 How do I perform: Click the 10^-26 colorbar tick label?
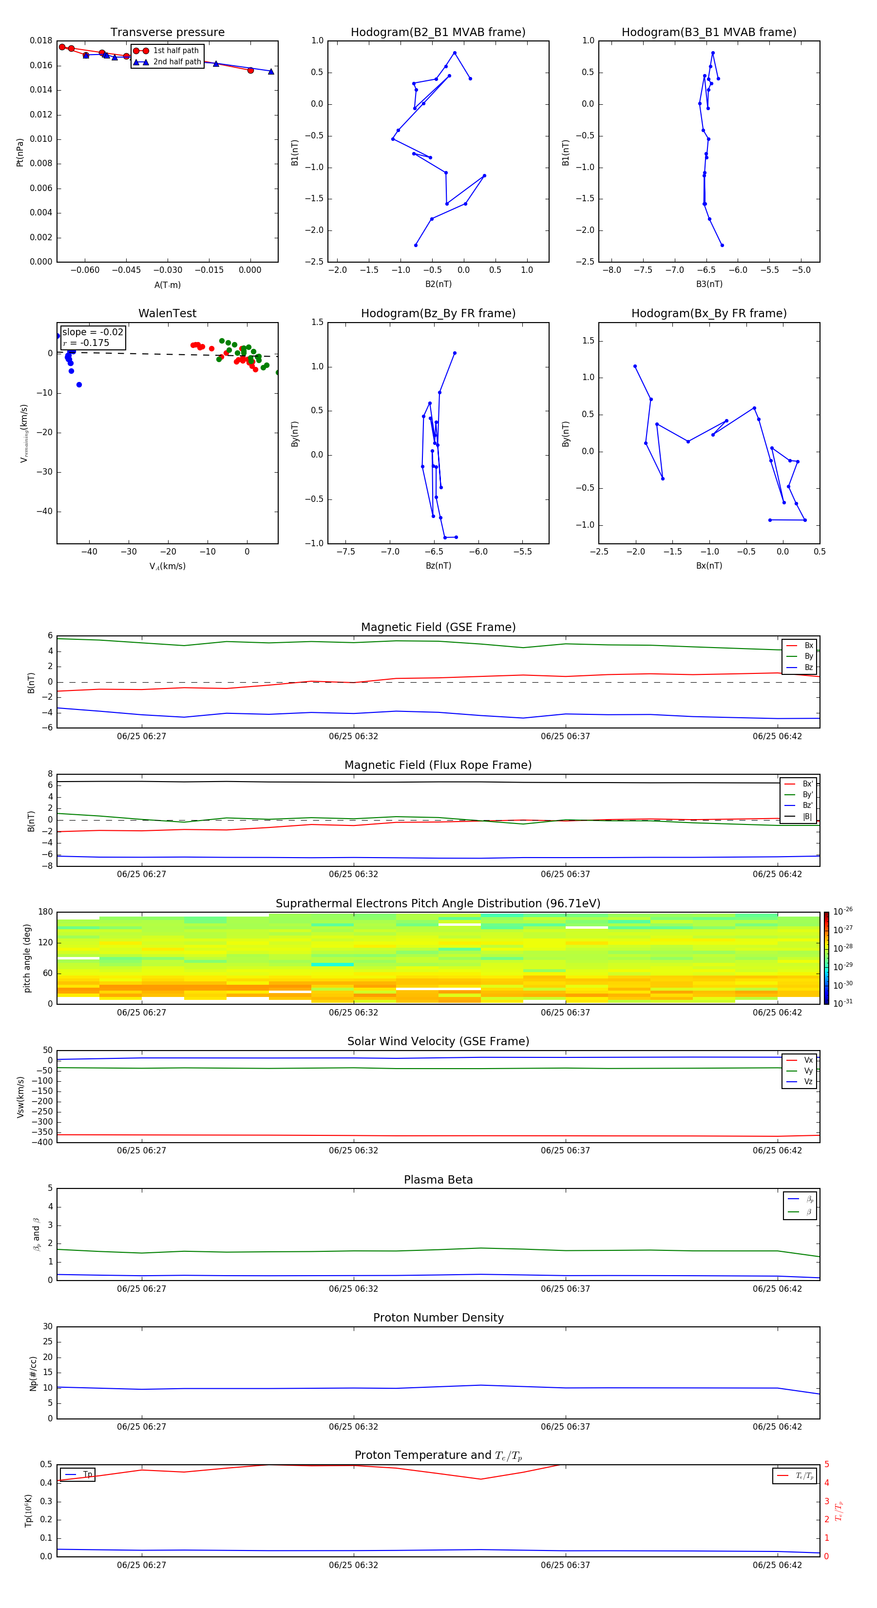[x=843, y=911]
